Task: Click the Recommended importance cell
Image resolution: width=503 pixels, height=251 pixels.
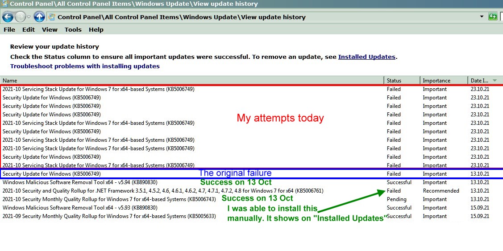Action: point(441,191)
